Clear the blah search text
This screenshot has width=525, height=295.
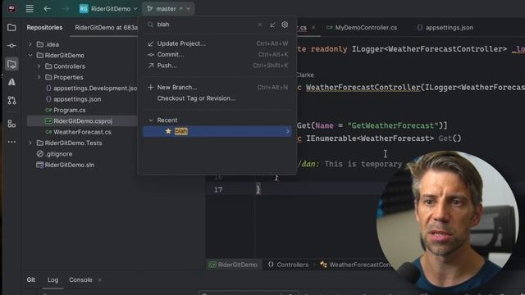[x=260, y=25]
